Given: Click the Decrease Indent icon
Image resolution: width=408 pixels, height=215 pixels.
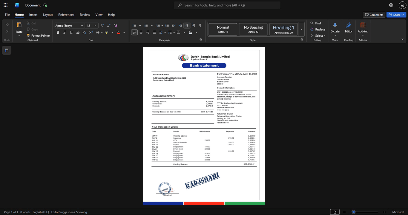Looking at the screenshot, I should (174, 26).
